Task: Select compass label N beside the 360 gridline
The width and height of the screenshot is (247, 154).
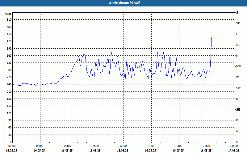Action: [x=237, y=56]
